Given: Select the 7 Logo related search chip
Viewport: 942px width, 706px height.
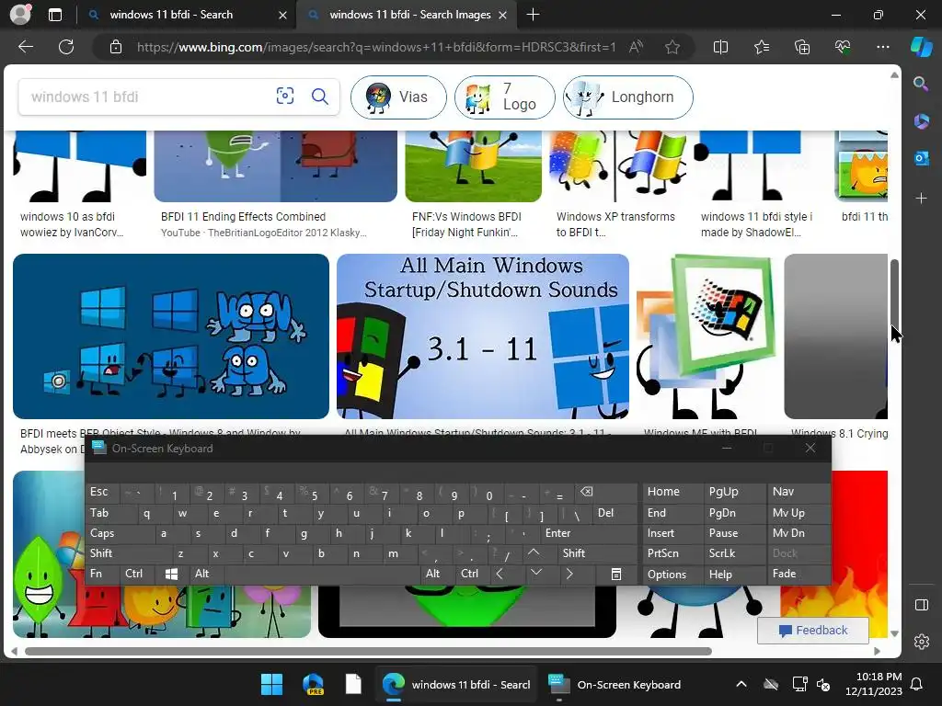Looking at the screenshot, I should pyautogui.click(x=504, y=97).
